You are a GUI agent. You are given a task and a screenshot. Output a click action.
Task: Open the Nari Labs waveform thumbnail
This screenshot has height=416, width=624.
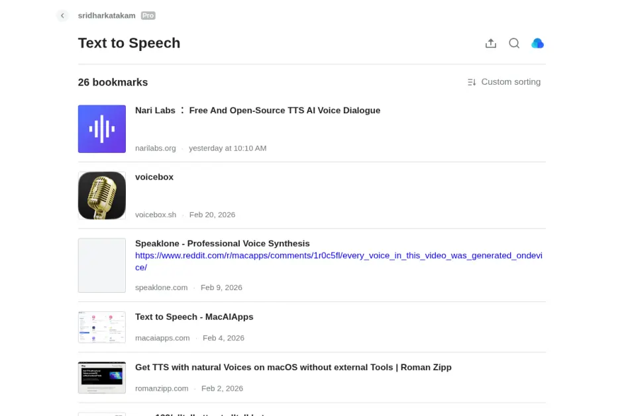click(102, 129)
